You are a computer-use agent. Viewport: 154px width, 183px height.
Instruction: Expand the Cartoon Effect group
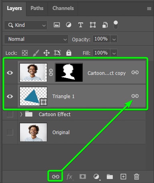[21, 114]
